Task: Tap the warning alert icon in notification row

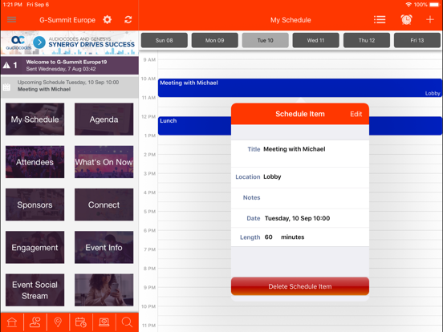Action: [6, 66]
